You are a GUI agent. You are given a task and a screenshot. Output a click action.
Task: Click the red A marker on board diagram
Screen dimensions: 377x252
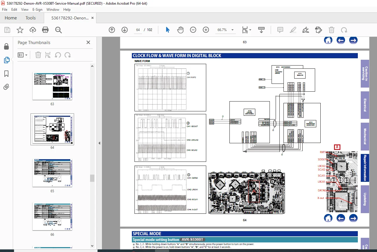point(337,147)
